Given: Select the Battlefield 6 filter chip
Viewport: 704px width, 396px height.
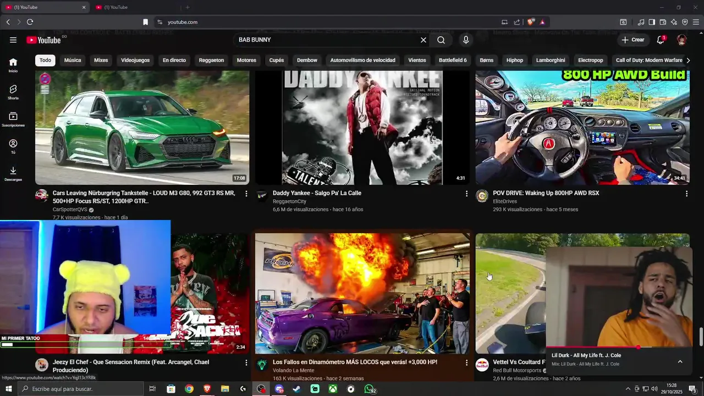Looking at the screenshot, I should pyautogui.click(x=453, y=60).
